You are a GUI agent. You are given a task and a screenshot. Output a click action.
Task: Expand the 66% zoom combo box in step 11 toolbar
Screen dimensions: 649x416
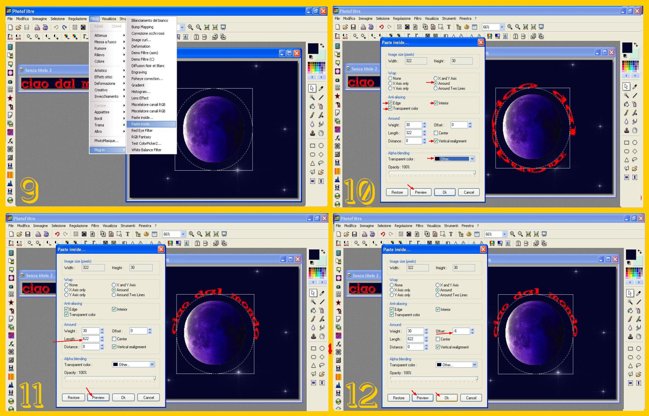pyautogui.click(x=183, y=234)
